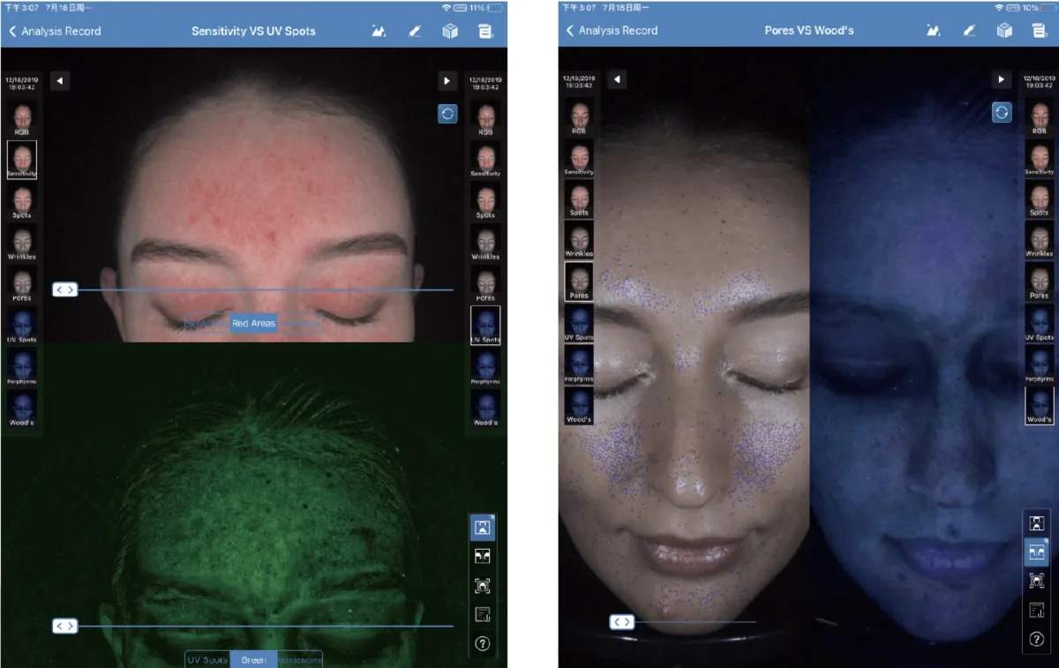This screenshot has width=1059, height=668.
Task: Select Monochrome segment below UV image
Action: (x=300, y=660)
